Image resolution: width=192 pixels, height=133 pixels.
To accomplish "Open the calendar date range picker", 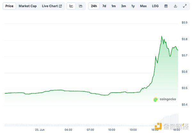I will [x=166, y=6].
